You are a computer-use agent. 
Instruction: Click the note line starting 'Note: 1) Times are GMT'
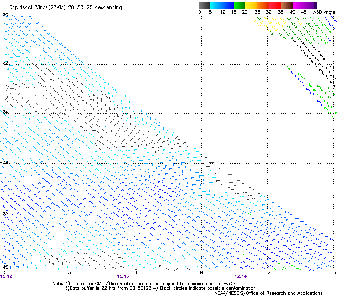(144, 284)
